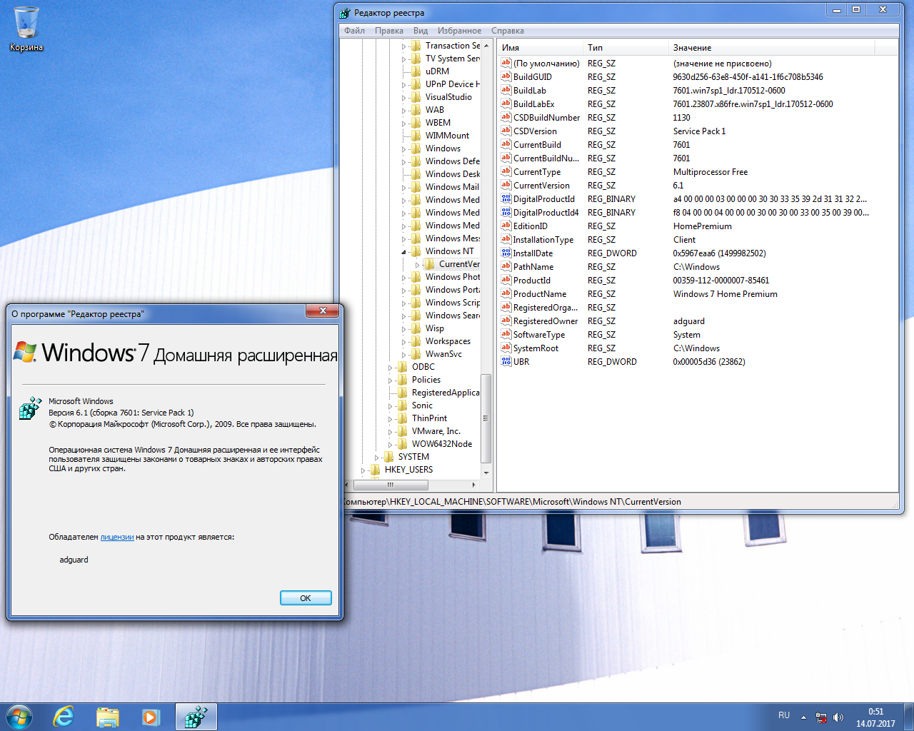Open the Файл menu

(354, 31)
